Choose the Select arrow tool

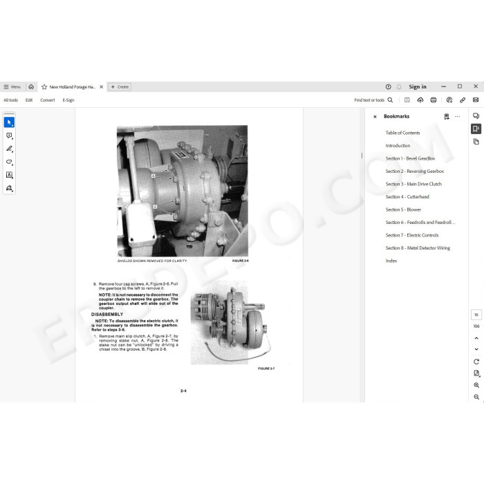(x=9, y=122)
